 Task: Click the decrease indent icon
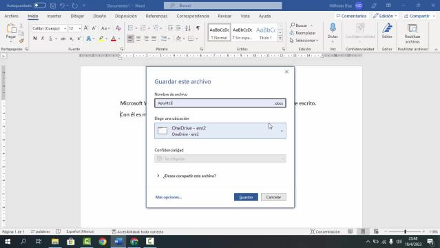tap(170, 28)
